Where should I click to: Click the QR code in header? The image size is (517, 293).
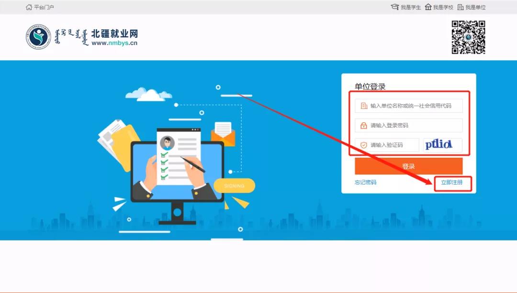(x=468, y=37)
